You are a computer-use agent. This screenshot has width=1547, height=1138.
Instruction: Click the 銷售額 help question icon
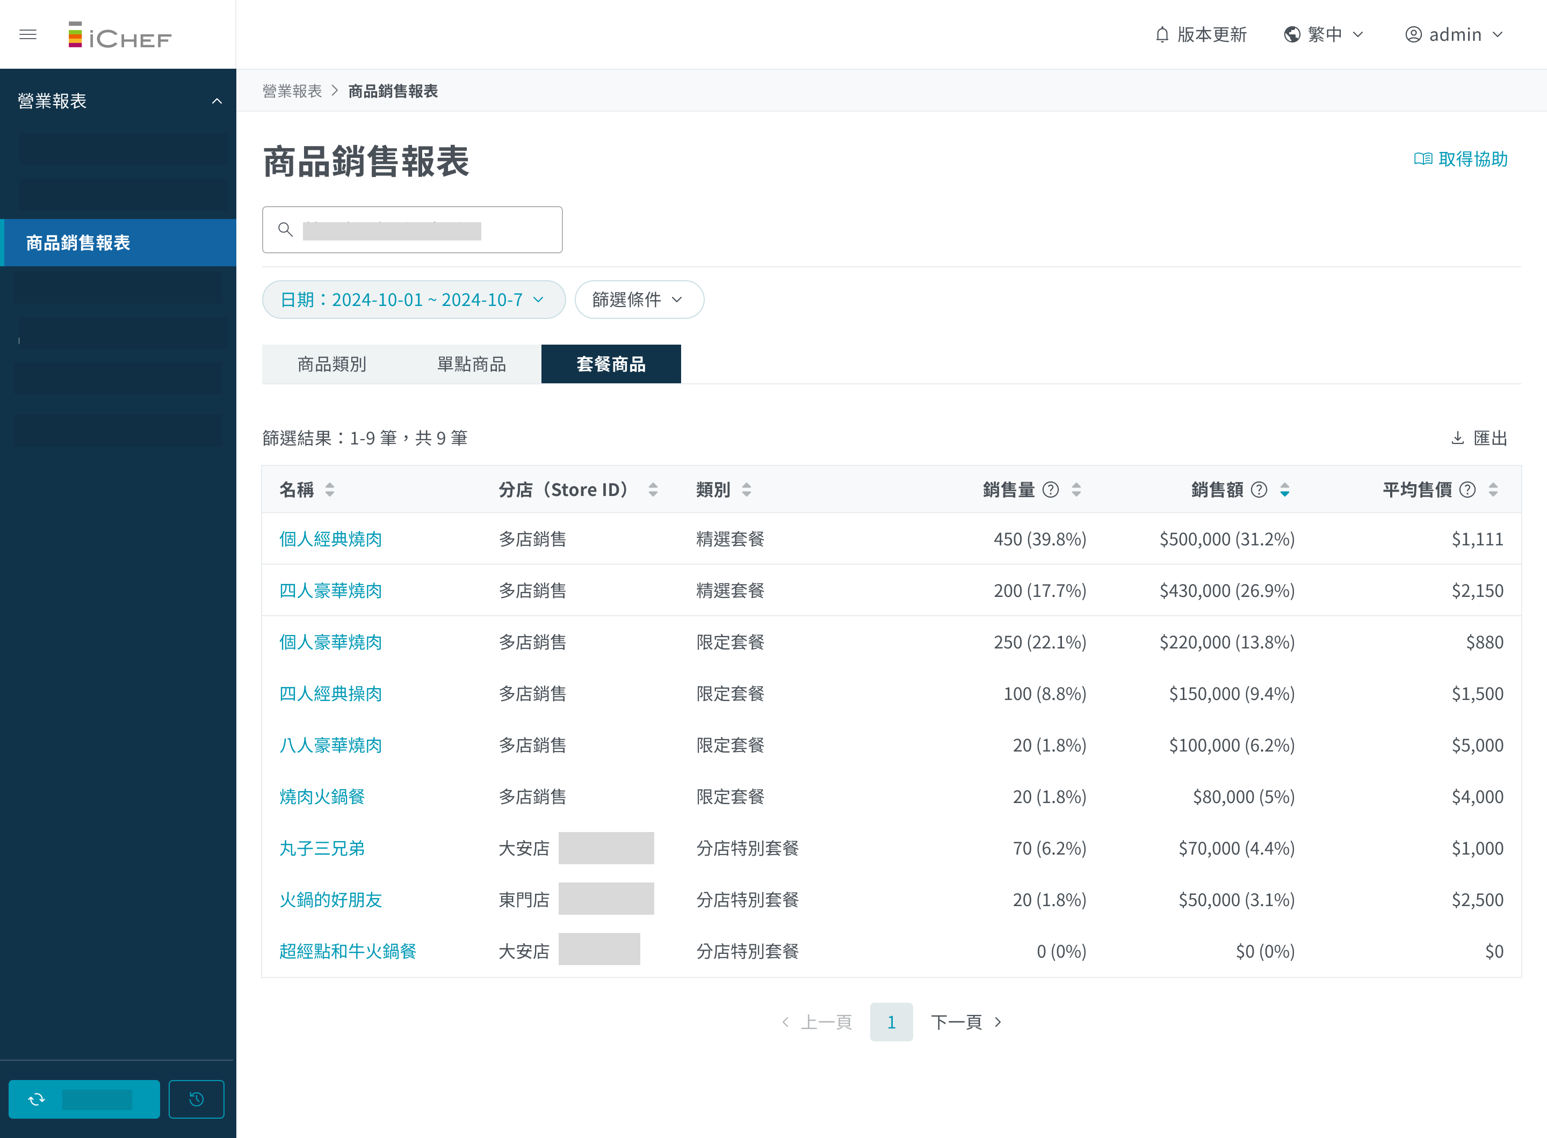tap(1259, 490)
